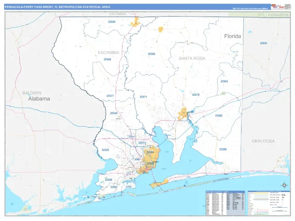Click the OKALOOSA county label
This screenshot has height=221, width=295.
coord(263,141)
